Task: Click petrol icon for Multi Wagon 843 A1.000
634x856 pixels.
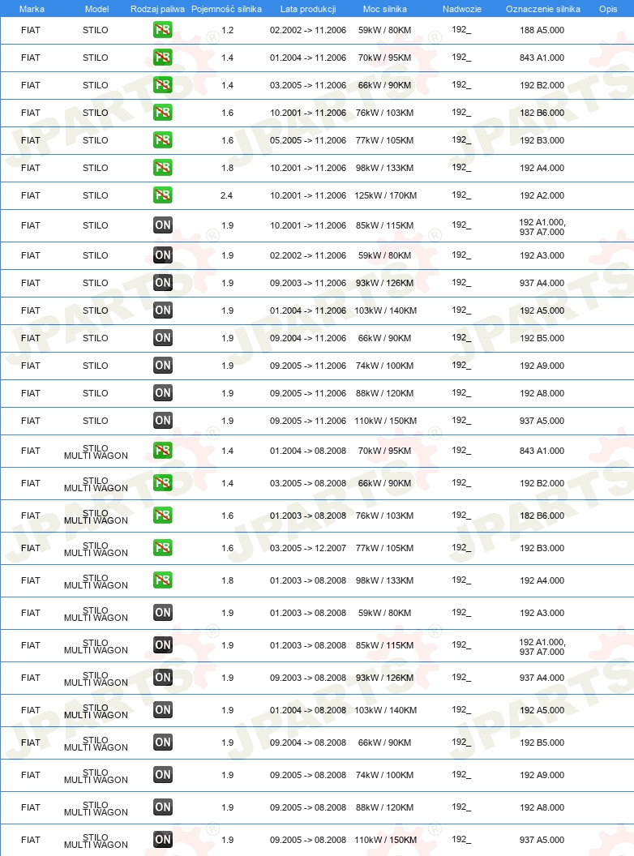Action: click(x=163, y=451)
